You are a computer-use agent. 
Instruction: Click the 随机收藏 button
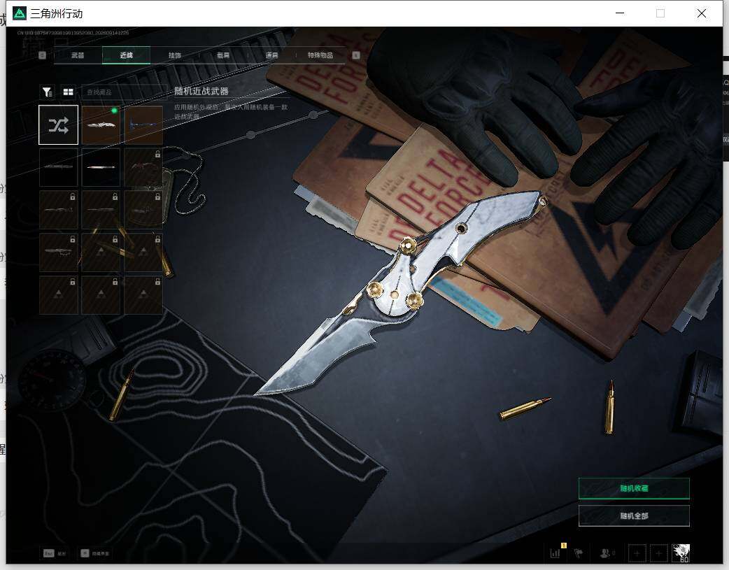point(634,488)
